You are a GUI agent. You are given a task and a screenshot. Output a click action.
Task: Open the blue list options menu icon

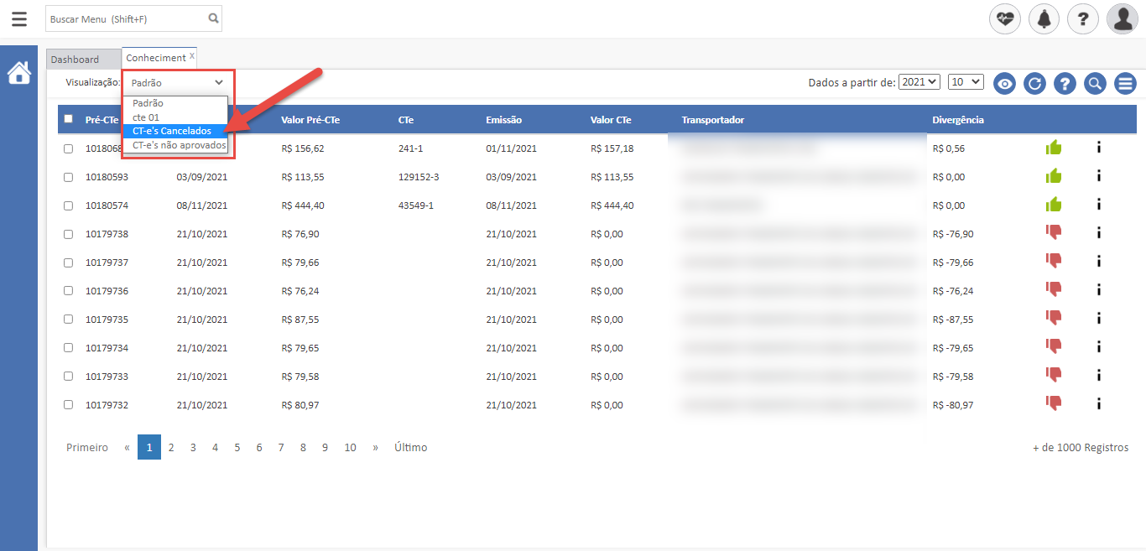point(1124,83)
